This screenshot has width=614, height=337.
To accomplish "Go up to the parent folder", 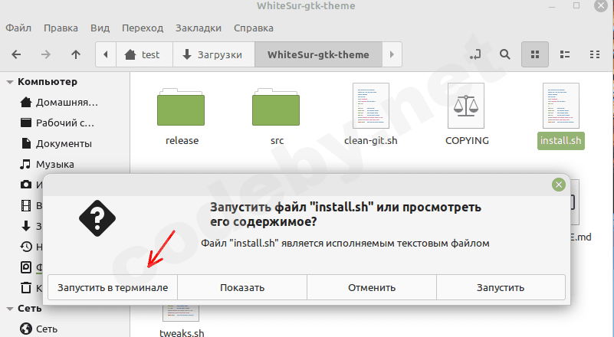I will pos(76,54).
